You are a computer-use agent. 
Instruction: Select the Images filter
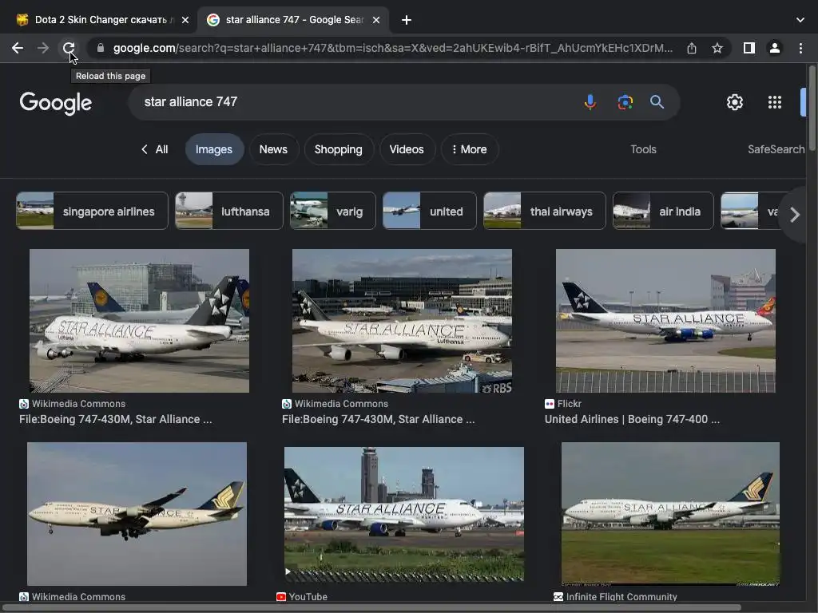(x=214, y=149)
